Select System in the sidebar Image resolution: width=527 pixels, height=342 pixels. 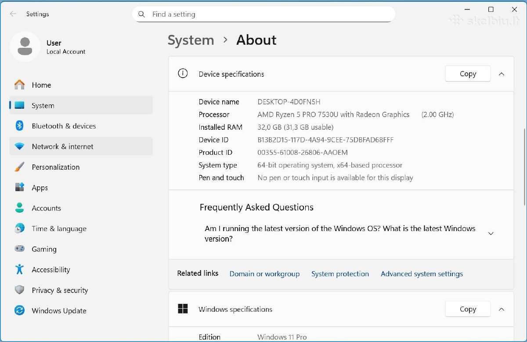[81, 106]
